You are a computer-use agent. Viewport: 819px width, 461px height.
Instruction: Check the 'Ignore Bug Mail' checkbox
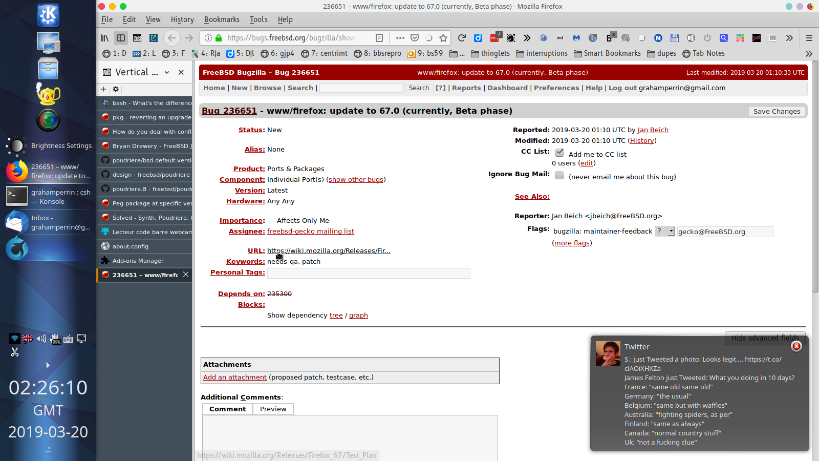coord(559,175)
